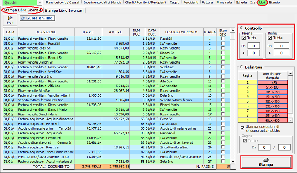Viewport: 297px width, 173px height.
Task: Select yellow Pagina 7 cell
Action: (x=247, y=111)
